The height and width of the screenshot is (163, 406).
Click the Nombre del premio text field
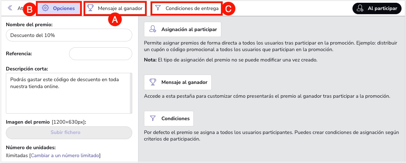[x=69, y=35]
